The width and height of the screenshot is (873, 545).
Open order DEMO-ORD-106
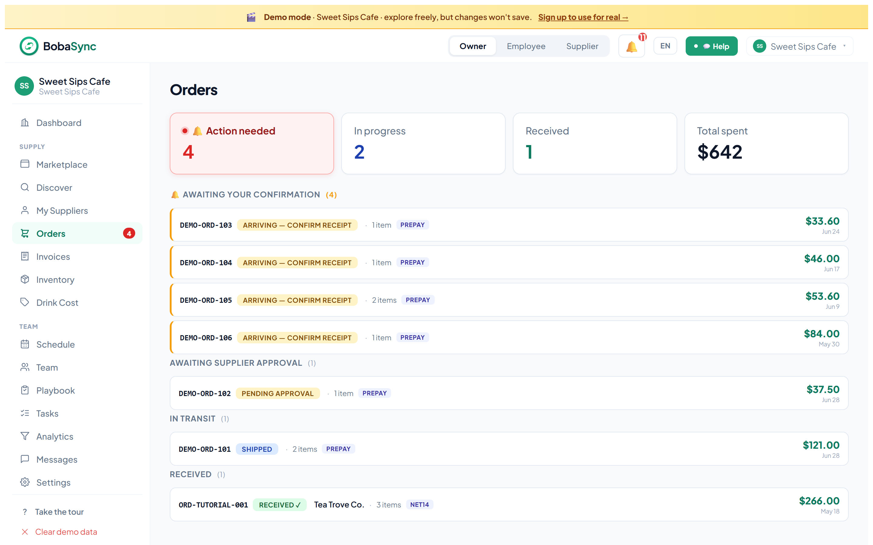coord(509,337)
